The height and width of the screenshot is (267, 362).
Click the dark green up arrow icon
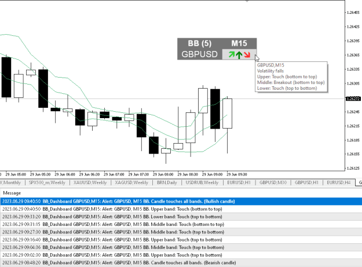[239, 55]
